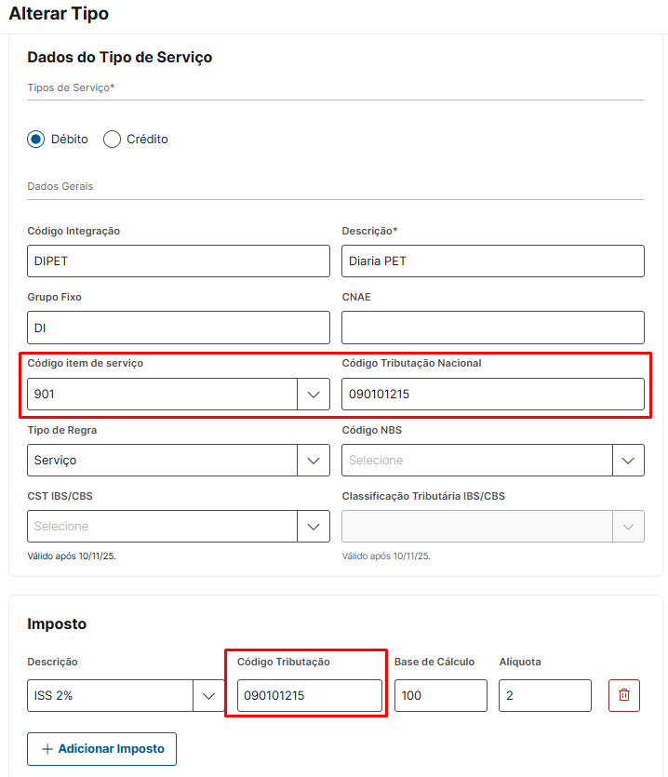Click the Adicionar Imposto button

point(102,748)
